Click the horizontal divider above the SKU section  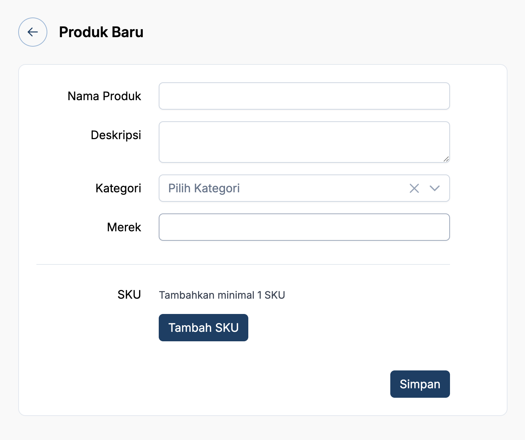[x=243, y=264]
